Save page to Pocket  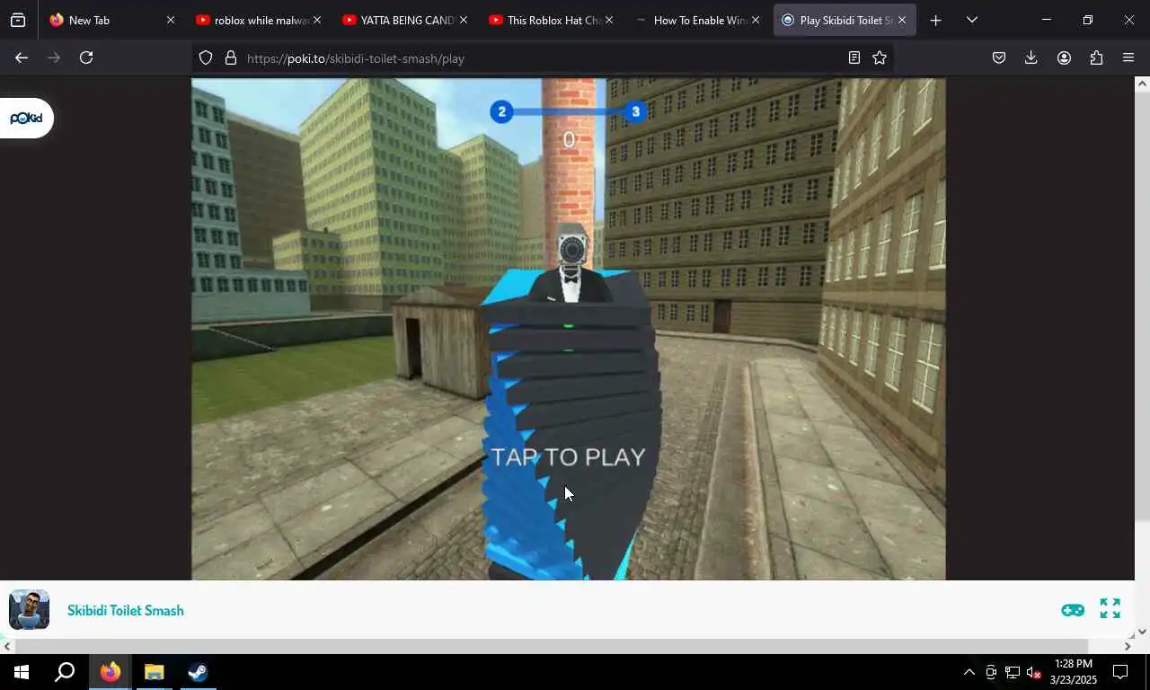[998, 57]
